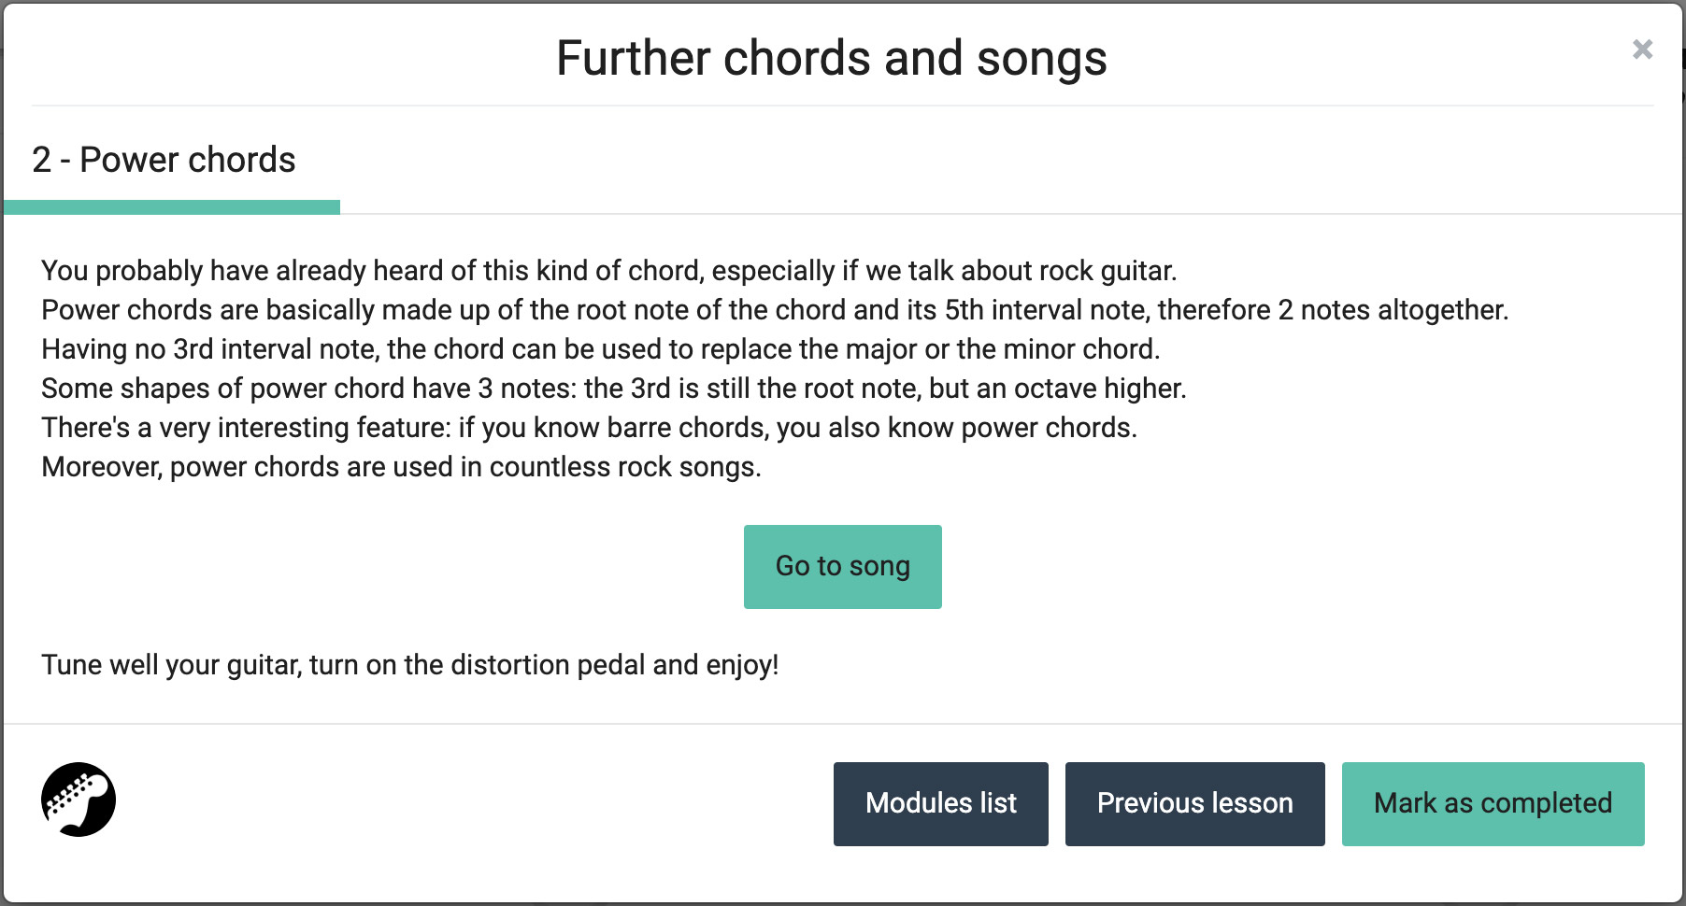
Task: Select the sentence about barre chords
Action: point(589,427)
